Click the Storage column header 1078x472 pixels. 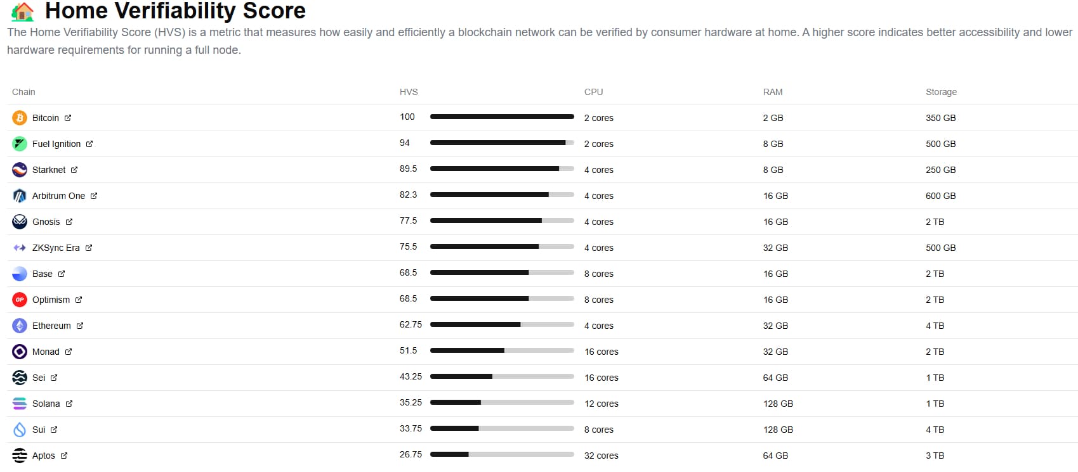pos(941,92)
